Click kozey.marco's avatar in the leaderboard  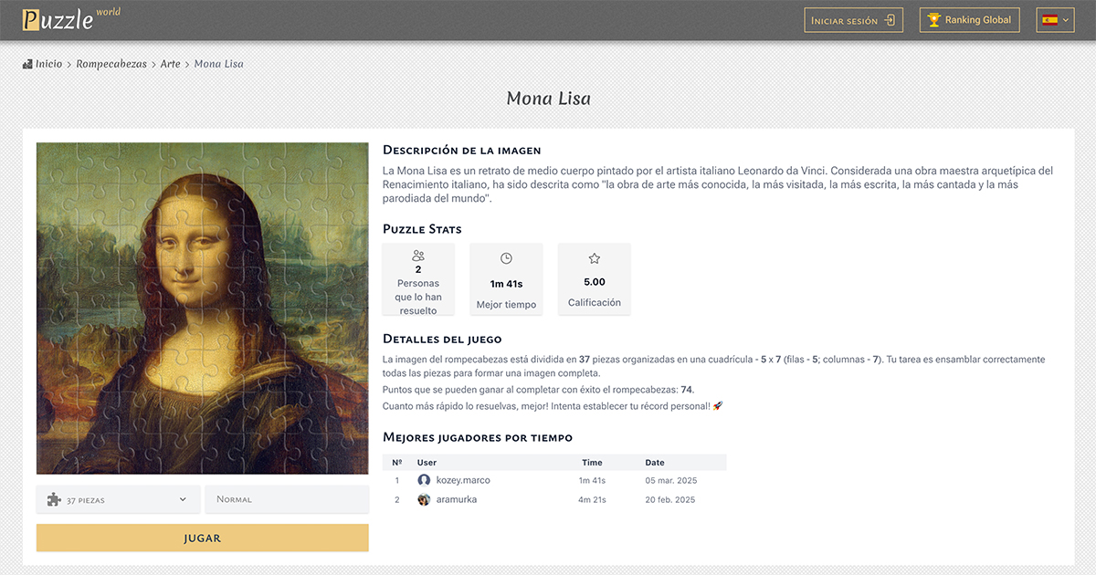425,479
